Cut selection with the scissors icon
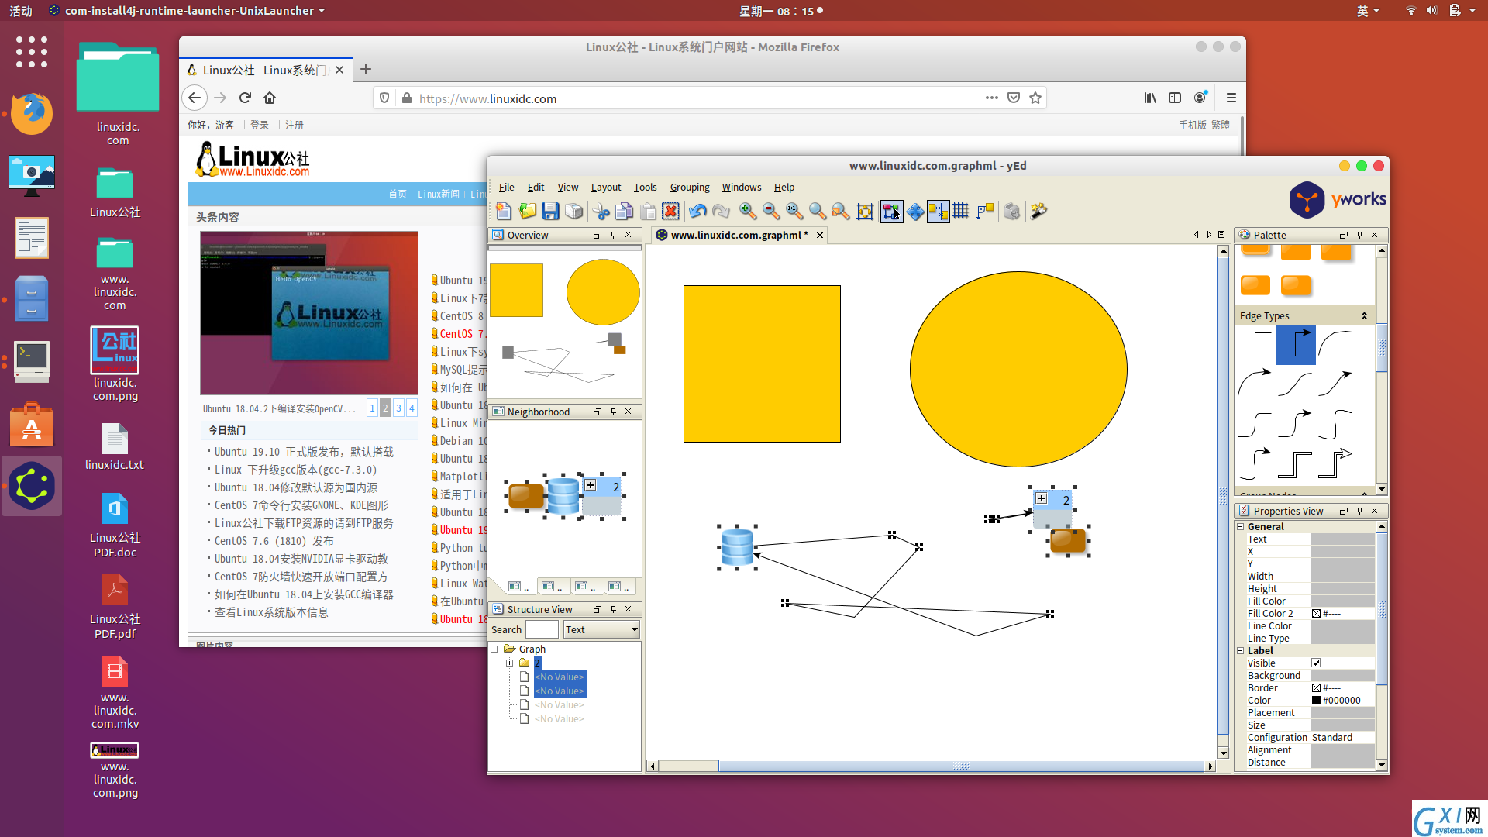The height and width of the screenshot is (837, 1488). click(x=601, y=211)
